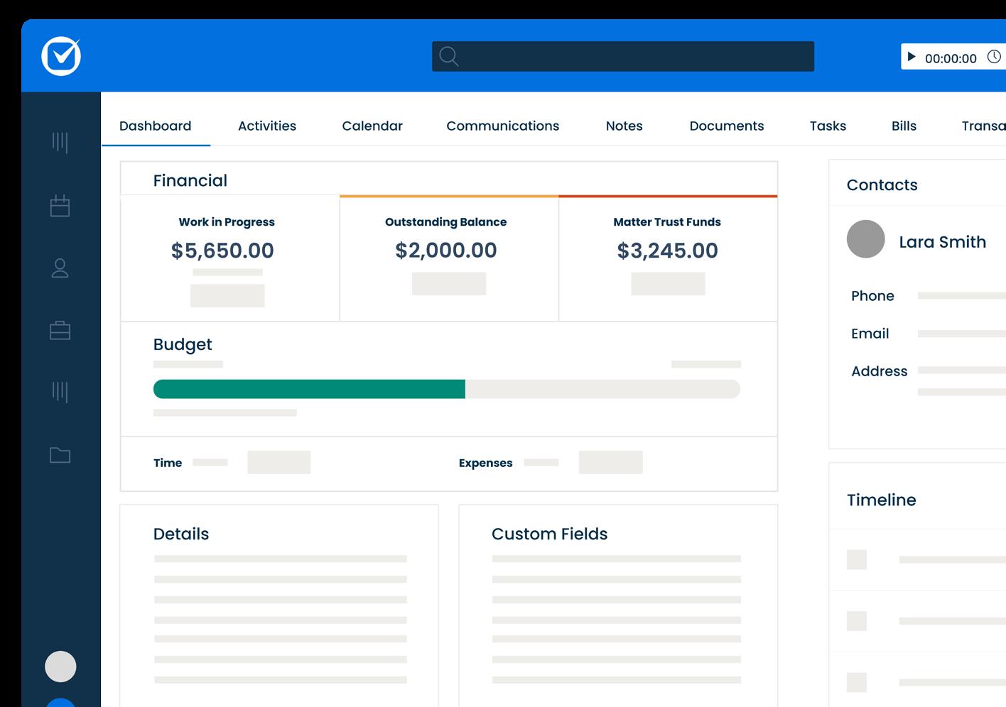Click the clock icon beside timer

click(x=994, y=57)
